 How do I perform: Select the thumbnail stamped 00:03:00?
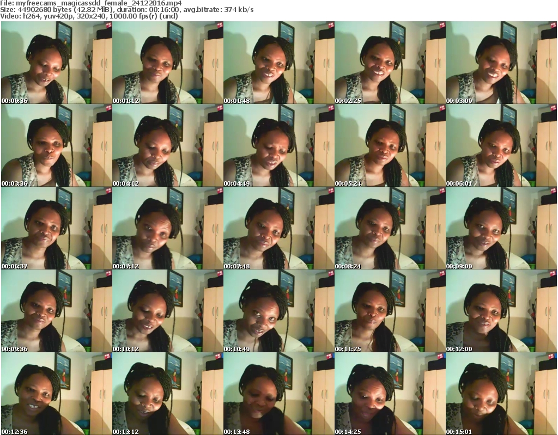coord(501,63)
